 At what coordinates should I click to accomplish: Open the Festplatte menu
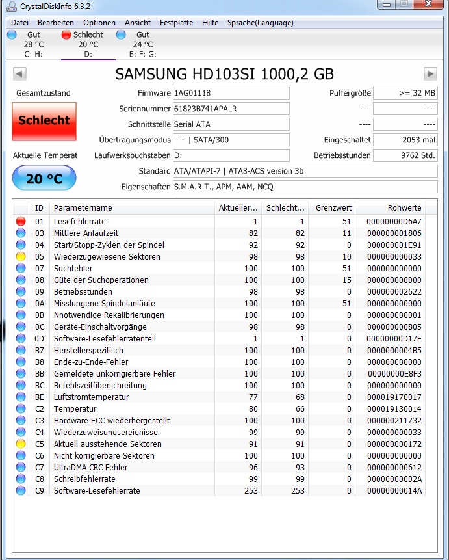tap(176, 23)
